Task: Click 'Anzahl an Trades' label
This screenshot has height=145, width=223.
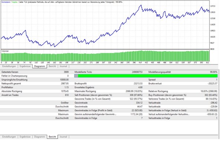Action: 10,95
